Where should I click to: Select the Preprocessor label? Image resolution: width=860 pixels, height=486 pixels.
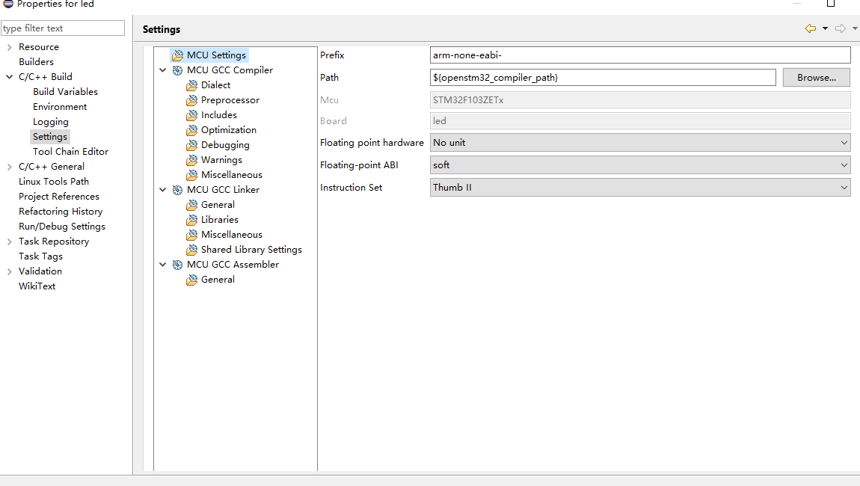[230, 100]
